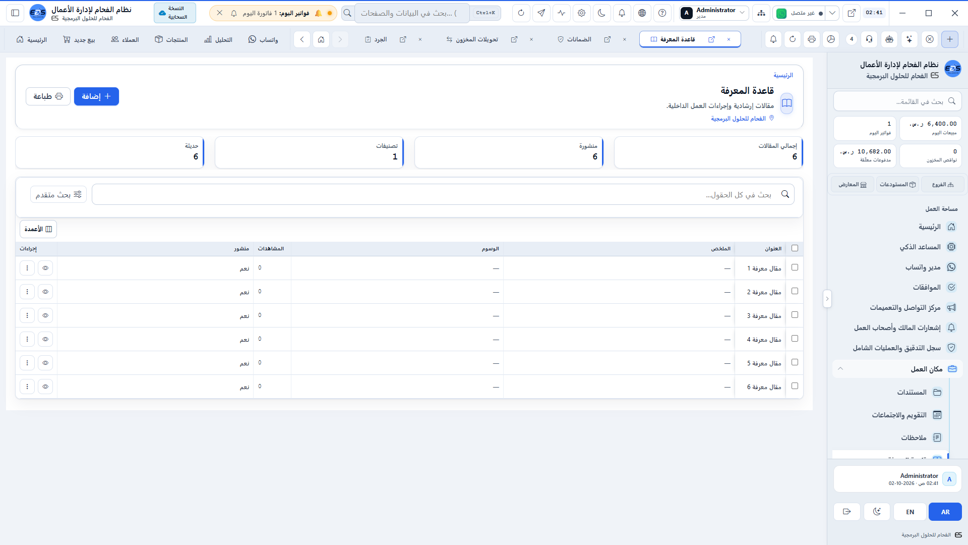Open الأعمدة columns chooser
The image size is (968, 545).
38,229
